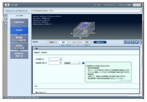Open the comment speech bubble icon

pos(136,42)
